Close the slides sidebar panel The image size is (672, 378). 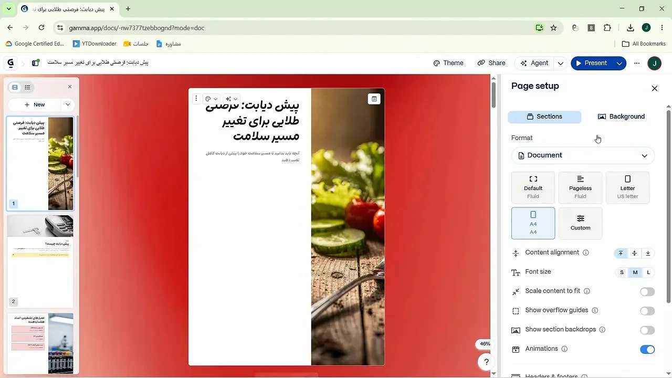70,87
